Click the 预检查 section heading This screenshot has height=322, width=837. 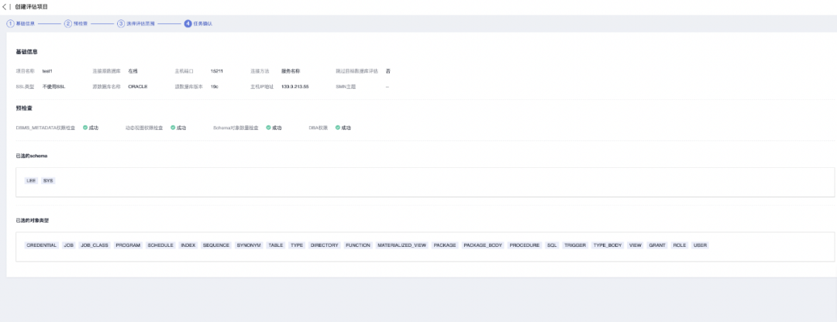tap(24, 108)
